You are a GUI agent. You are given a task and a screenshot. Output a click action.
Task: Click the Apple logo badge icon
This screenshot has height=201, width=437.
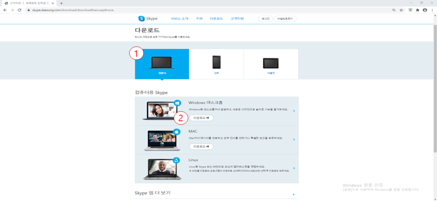177,131
